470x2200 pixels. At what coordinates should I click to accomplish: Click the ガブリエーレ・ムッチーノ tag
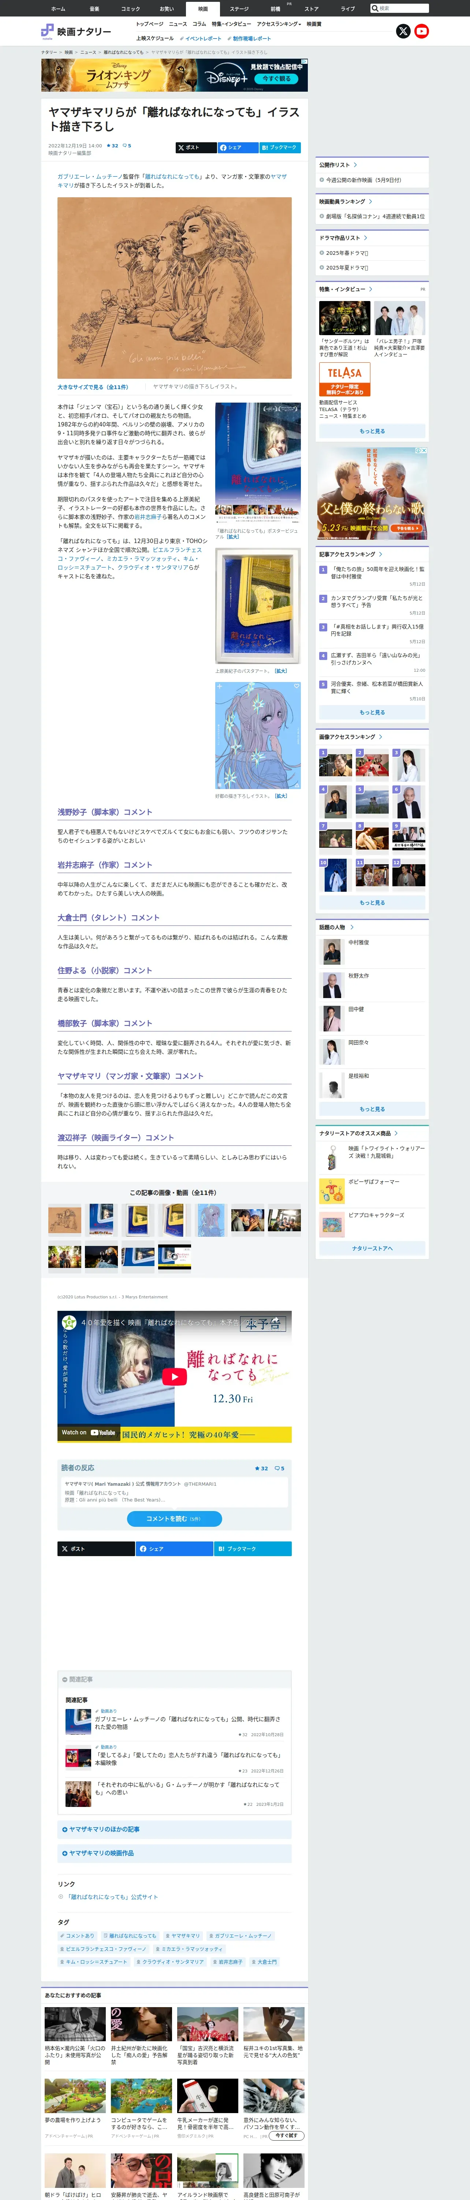click(240, 1936)
